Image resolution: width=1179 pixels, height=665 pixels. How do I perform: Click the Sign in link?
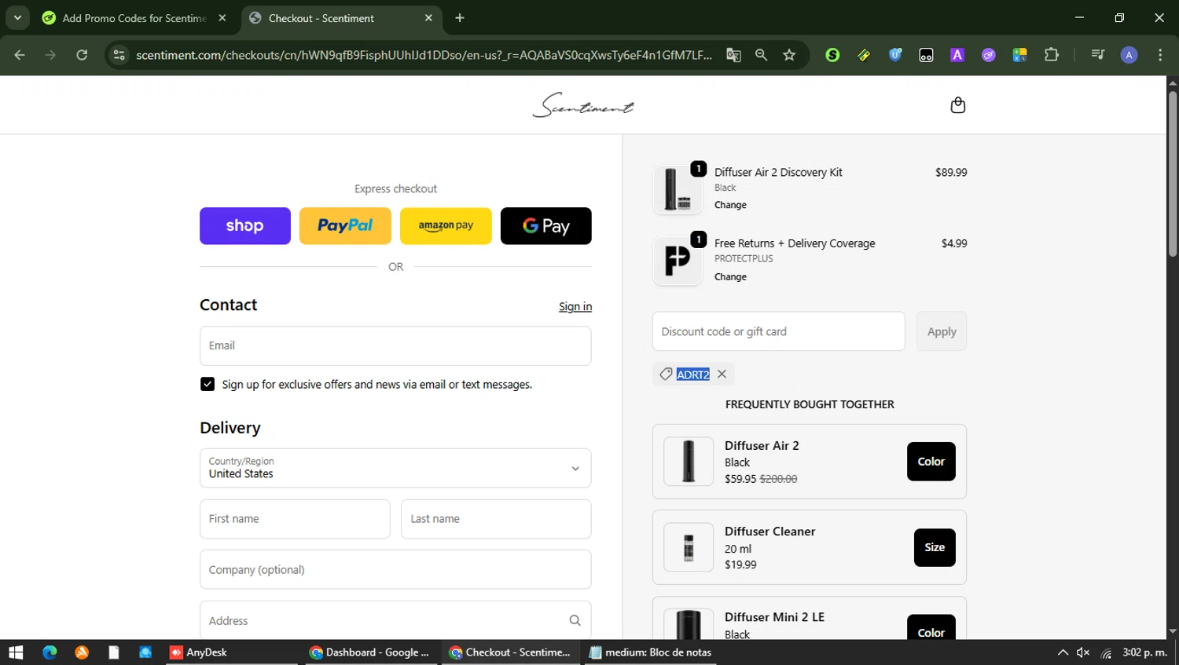(x=575, y=307)
